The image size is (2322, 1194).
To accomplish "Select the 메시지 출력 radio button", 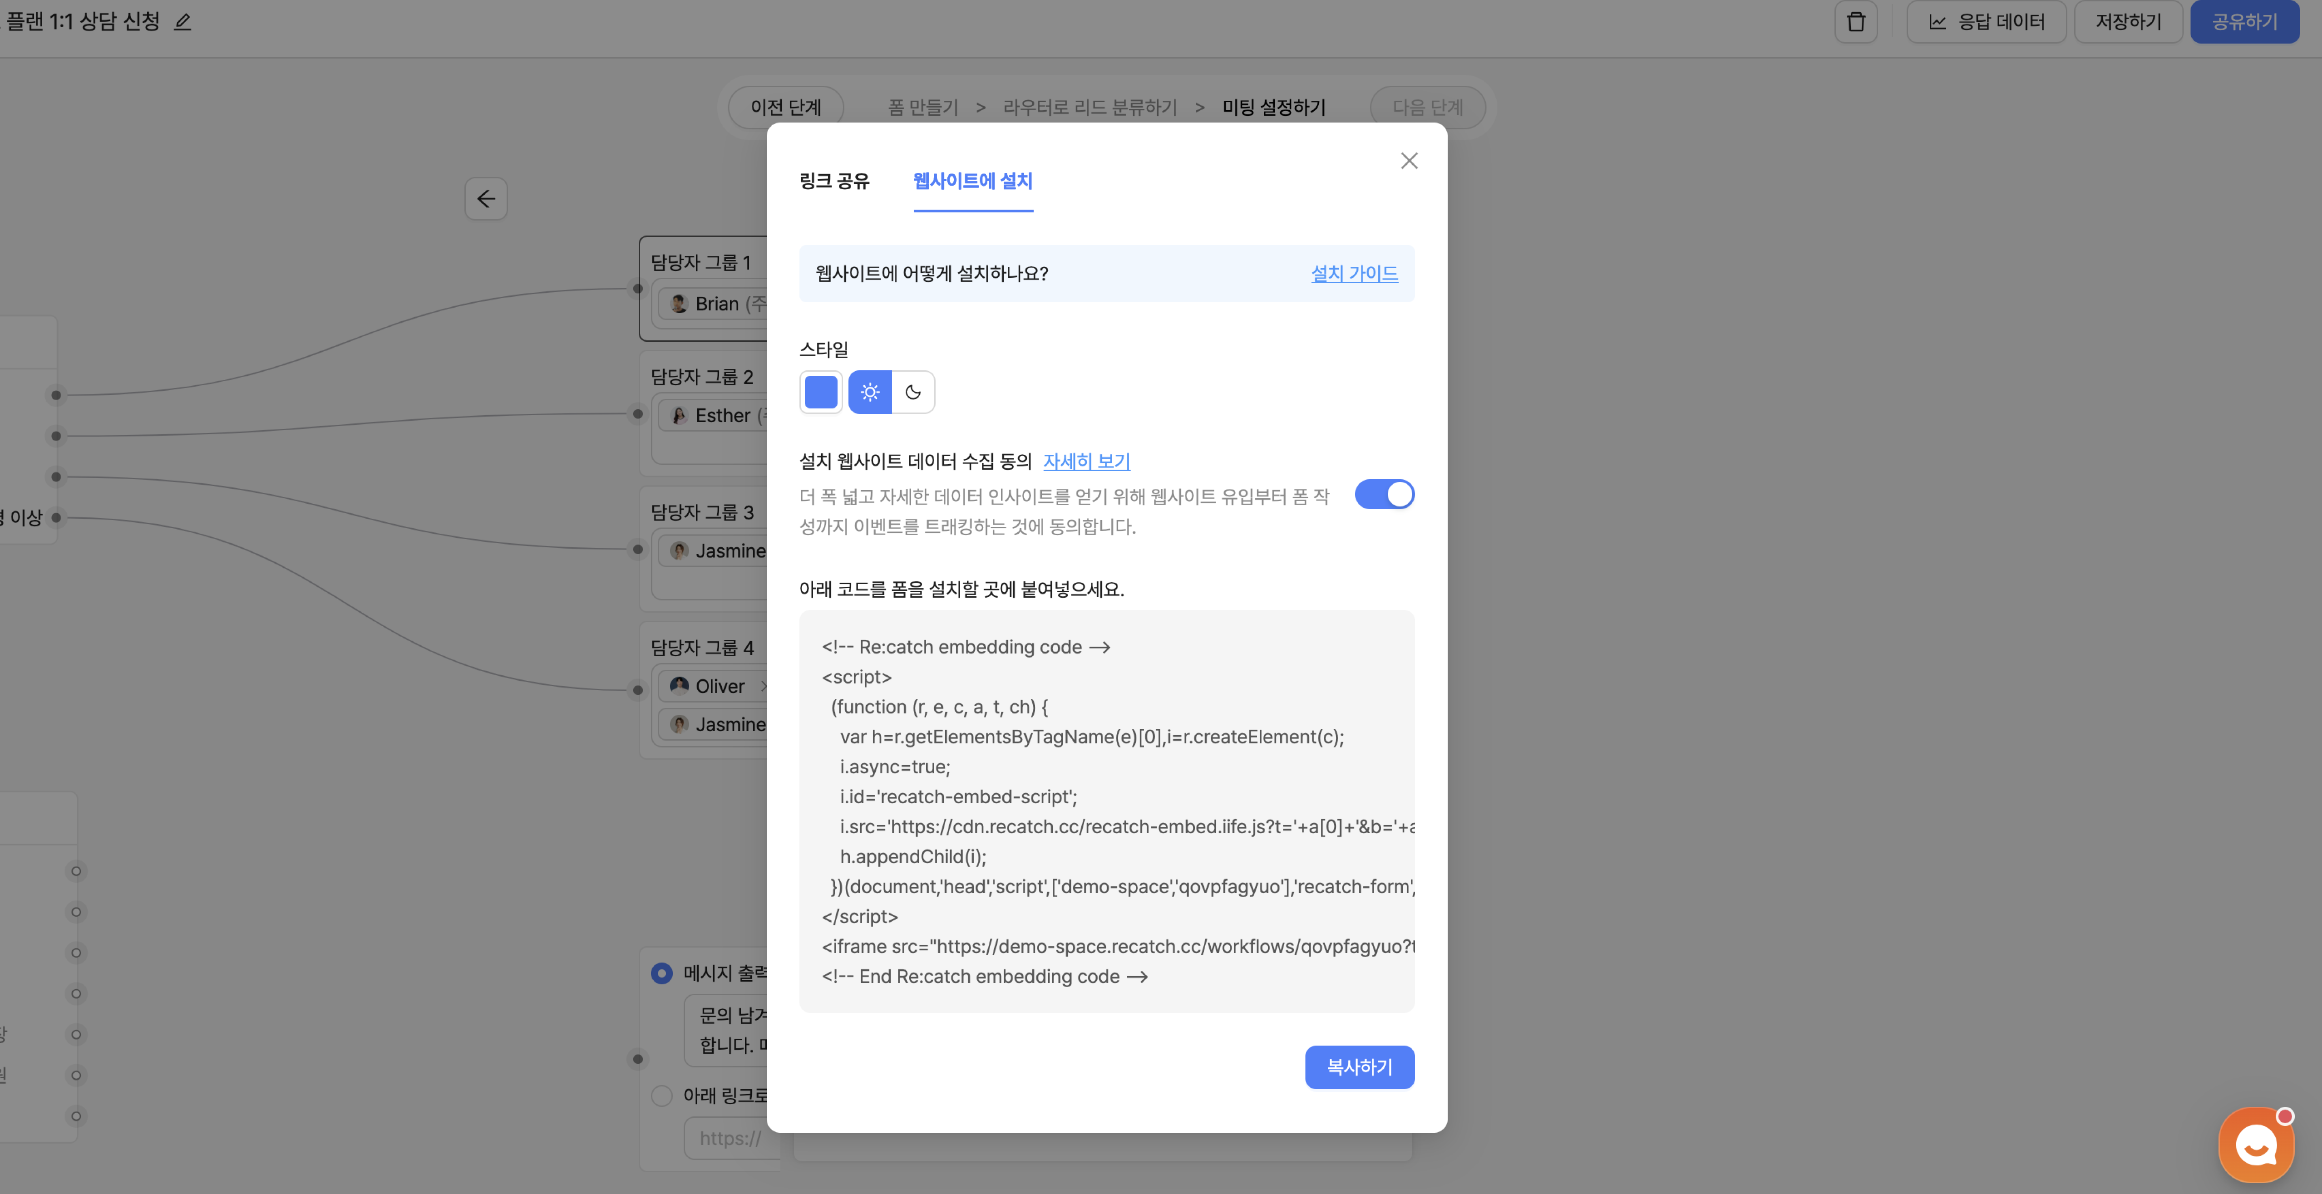I will pyautogui.click(x=661, y=973).
